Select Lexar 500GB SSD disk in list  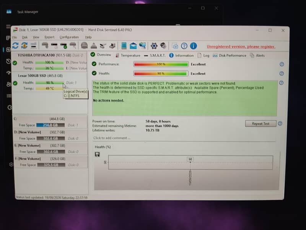(50, 82)
